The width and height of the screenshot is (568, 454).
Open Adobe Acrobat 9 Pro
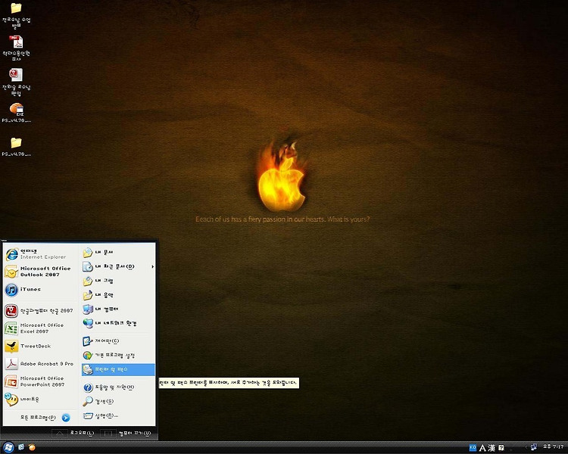click(x=40, y=363)
